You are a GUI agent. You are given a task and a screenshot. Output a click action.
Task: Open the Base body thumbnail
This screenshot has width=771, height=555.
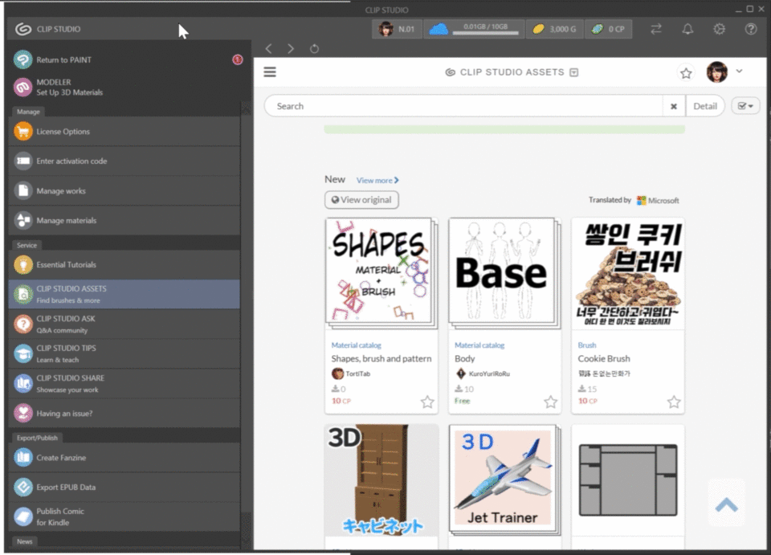504,273
